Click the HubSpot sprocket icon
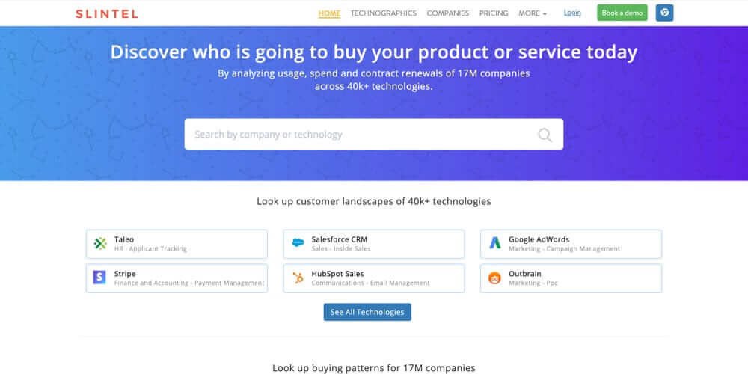The height and width of the screenshot is (374, 748). [298, 278]
